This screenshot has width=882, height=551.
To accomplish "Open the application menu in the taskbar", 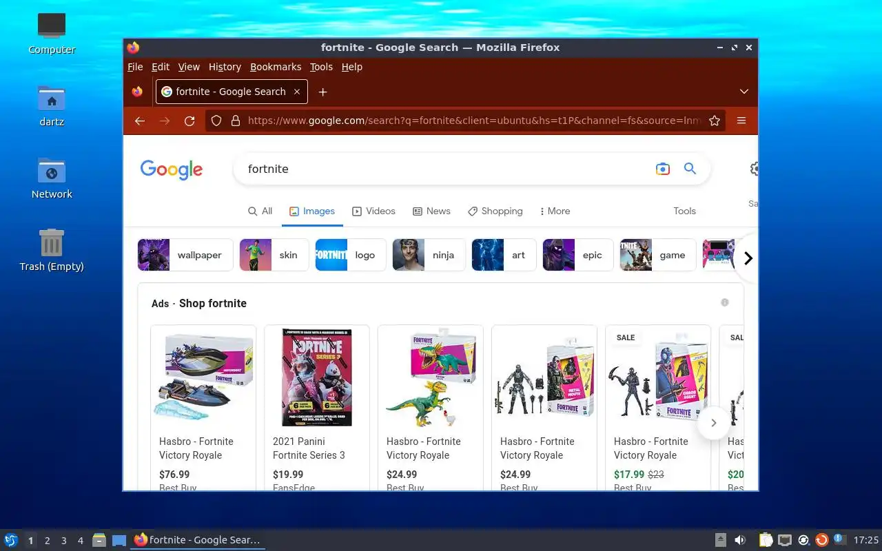I will point(11,540).
